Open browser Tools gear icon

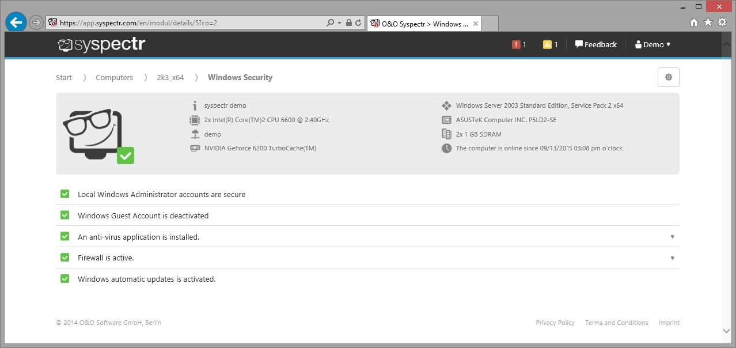tap(722, 22)
